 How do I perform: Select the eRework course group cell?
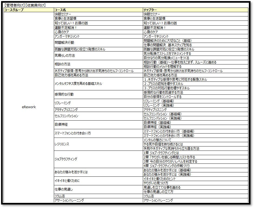pyautogui.click(x=29, y=107)
